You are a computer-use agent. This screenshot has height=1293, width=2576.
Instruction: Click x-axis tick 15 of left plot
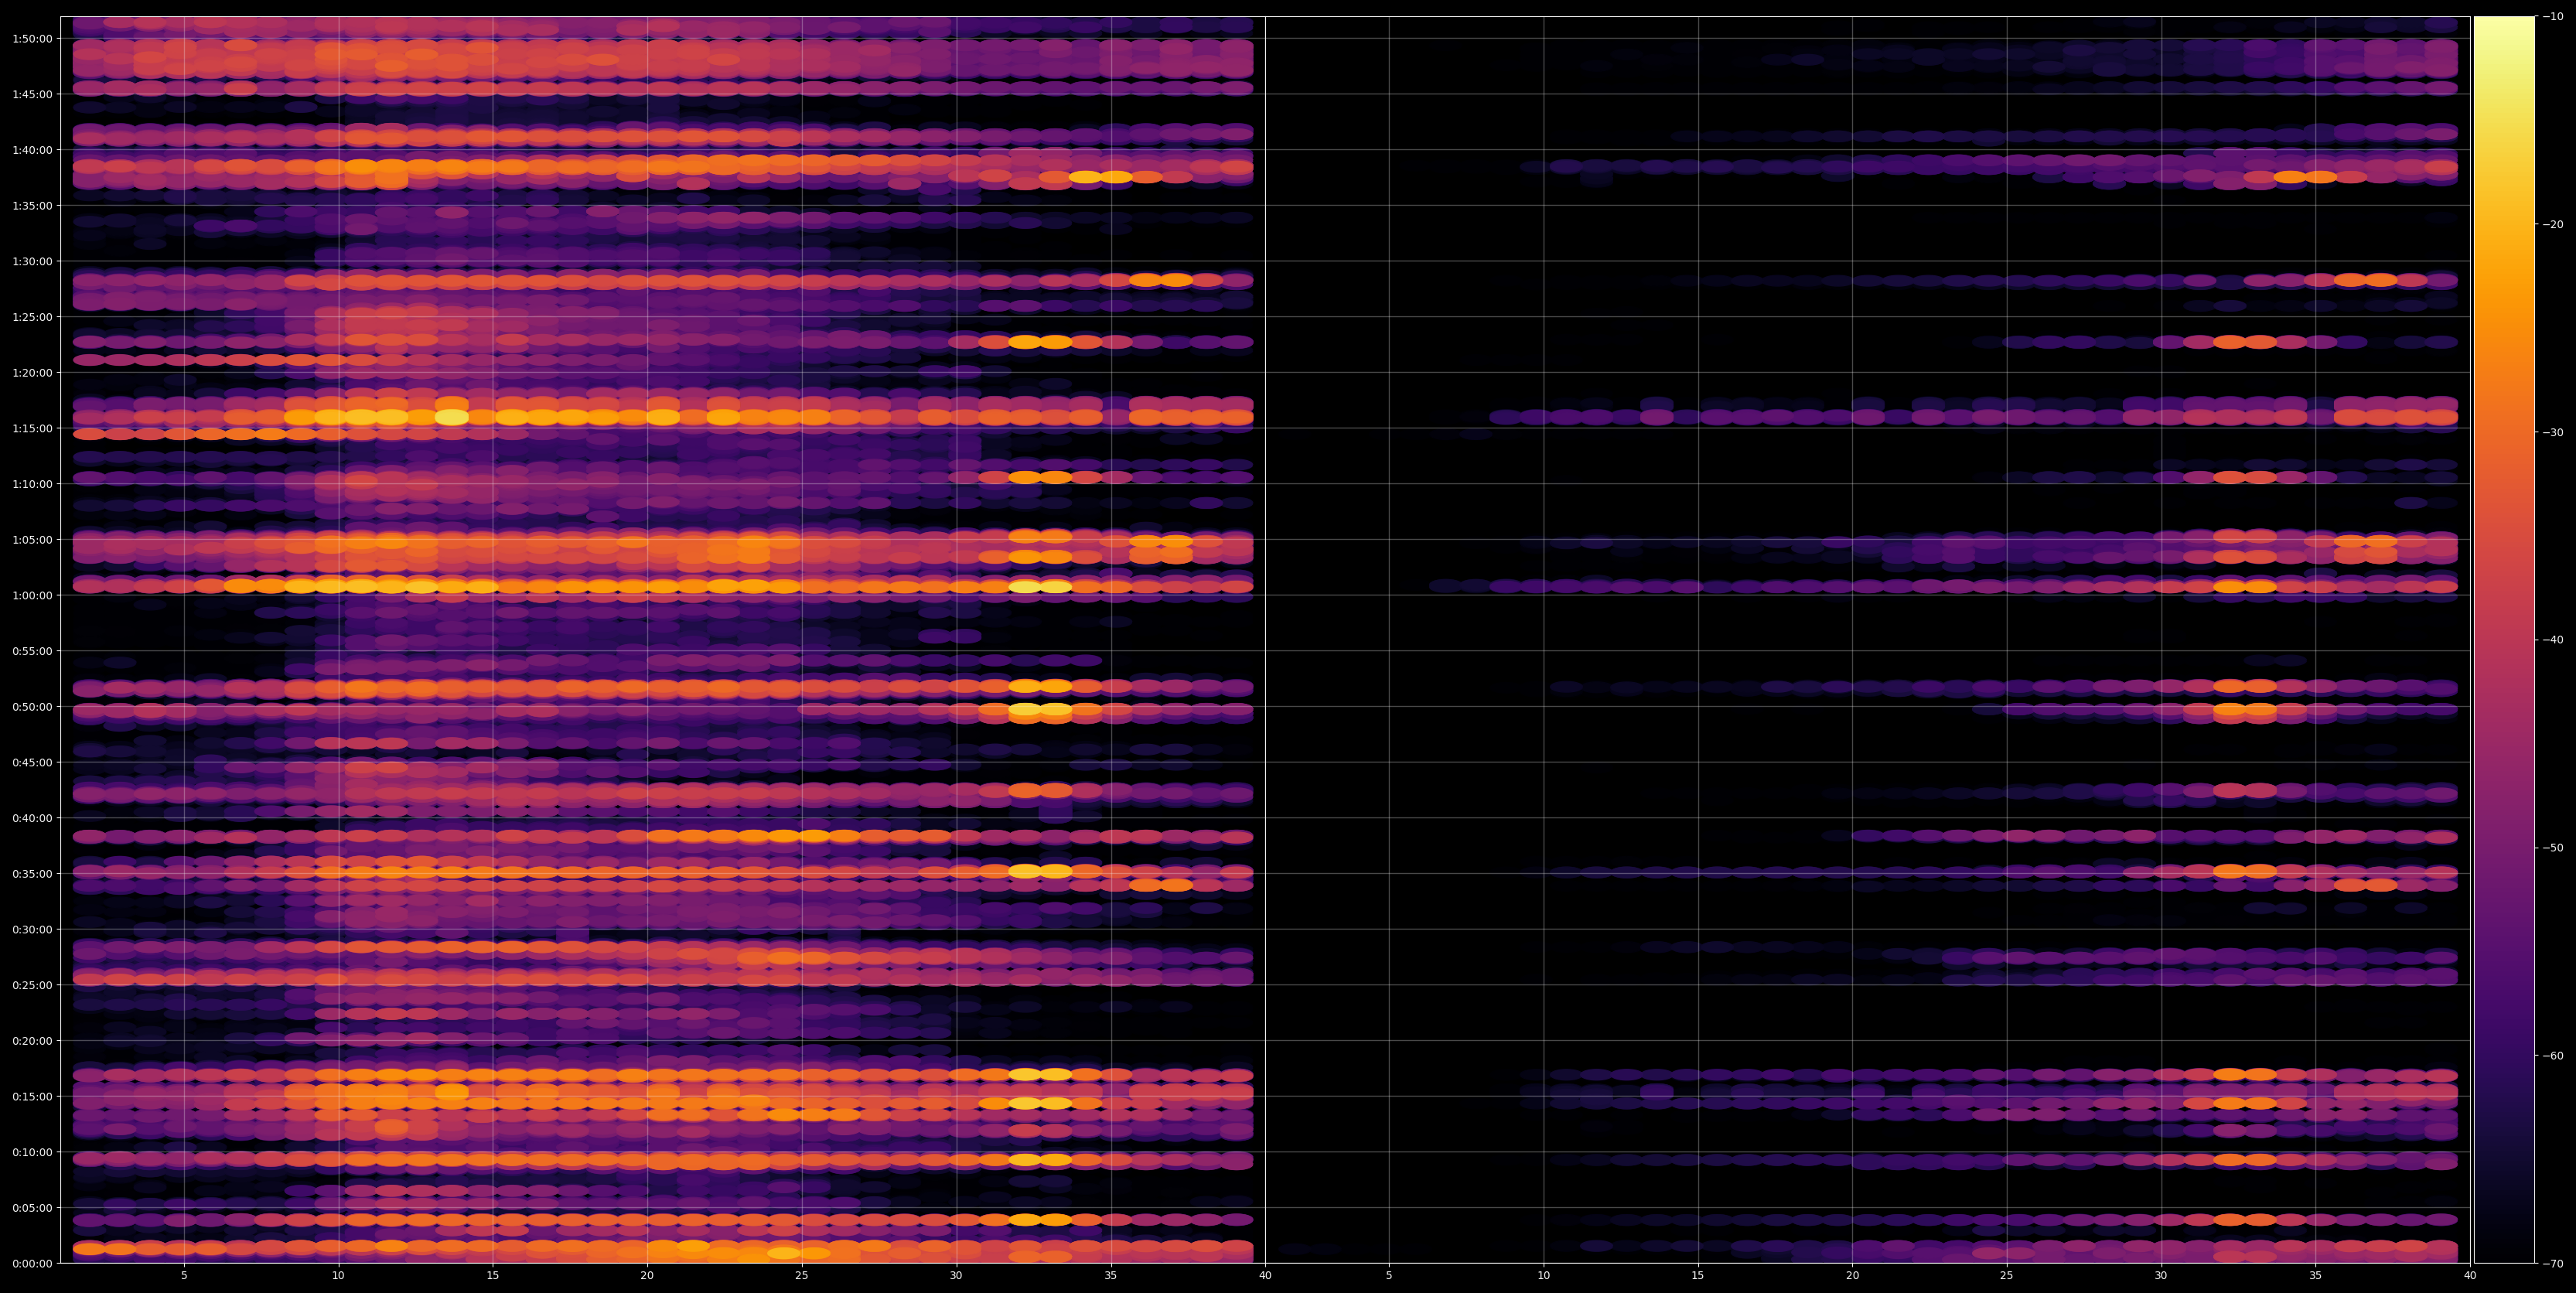[x=493, y=1276]
